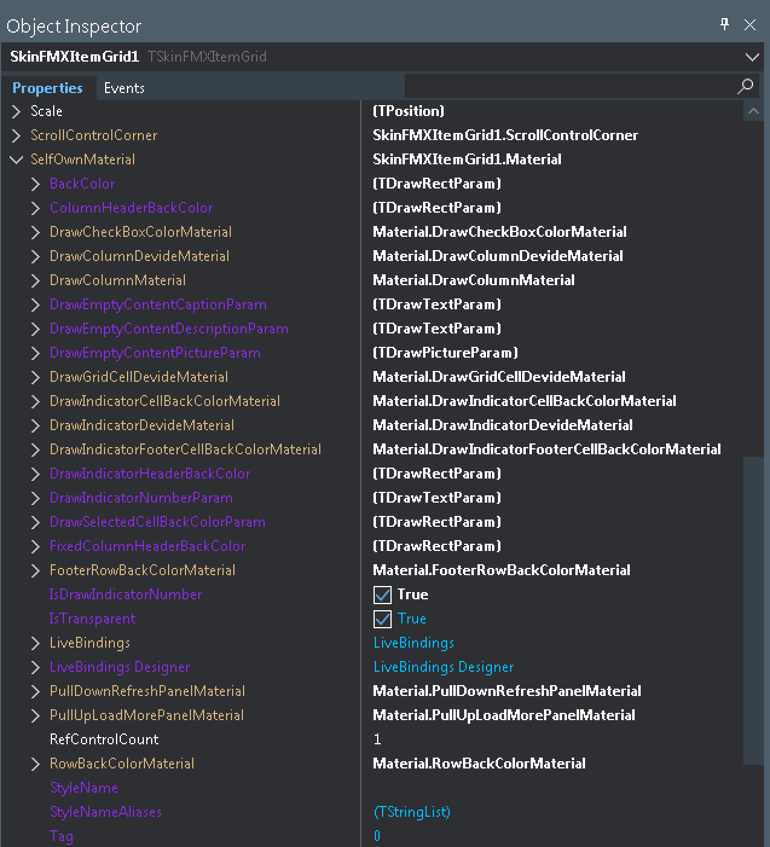Image resolution: width=770 pixels, height=847 pixels.
Task: Switch to the Events tab
Action: click(124, 88)
